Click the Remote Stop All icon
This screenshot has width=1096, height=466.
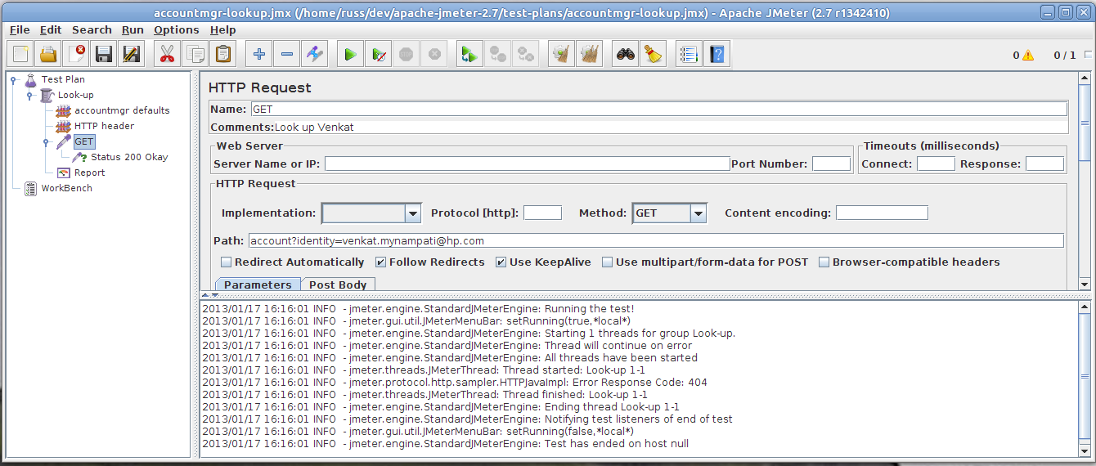click(x=497, y=55)
